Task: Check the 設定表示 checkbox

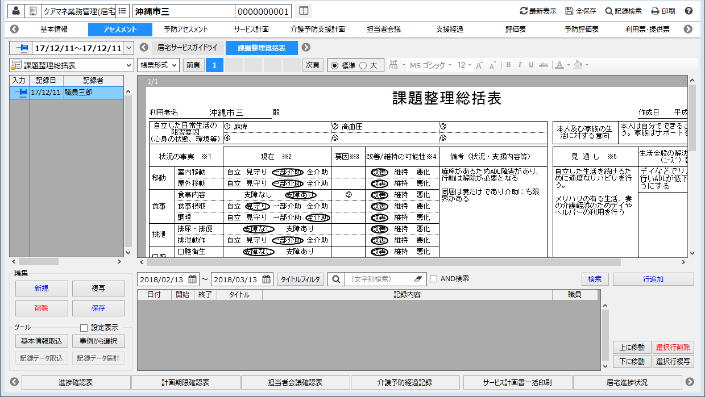Action: pos(84,328)
